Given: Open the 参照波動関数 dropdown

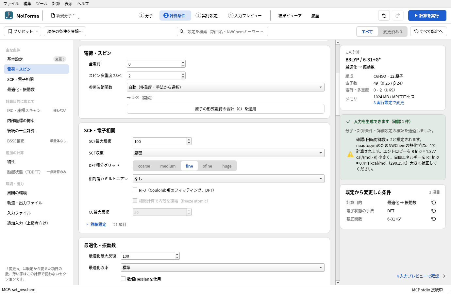Looking at the screenshot, I should [225, 87].
